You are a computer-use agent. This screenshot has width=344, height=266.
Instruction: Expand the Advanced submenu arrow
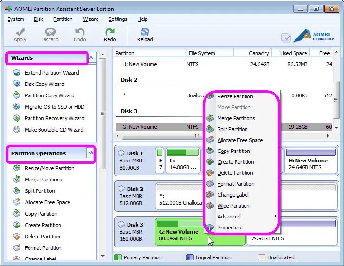[275, 216]
